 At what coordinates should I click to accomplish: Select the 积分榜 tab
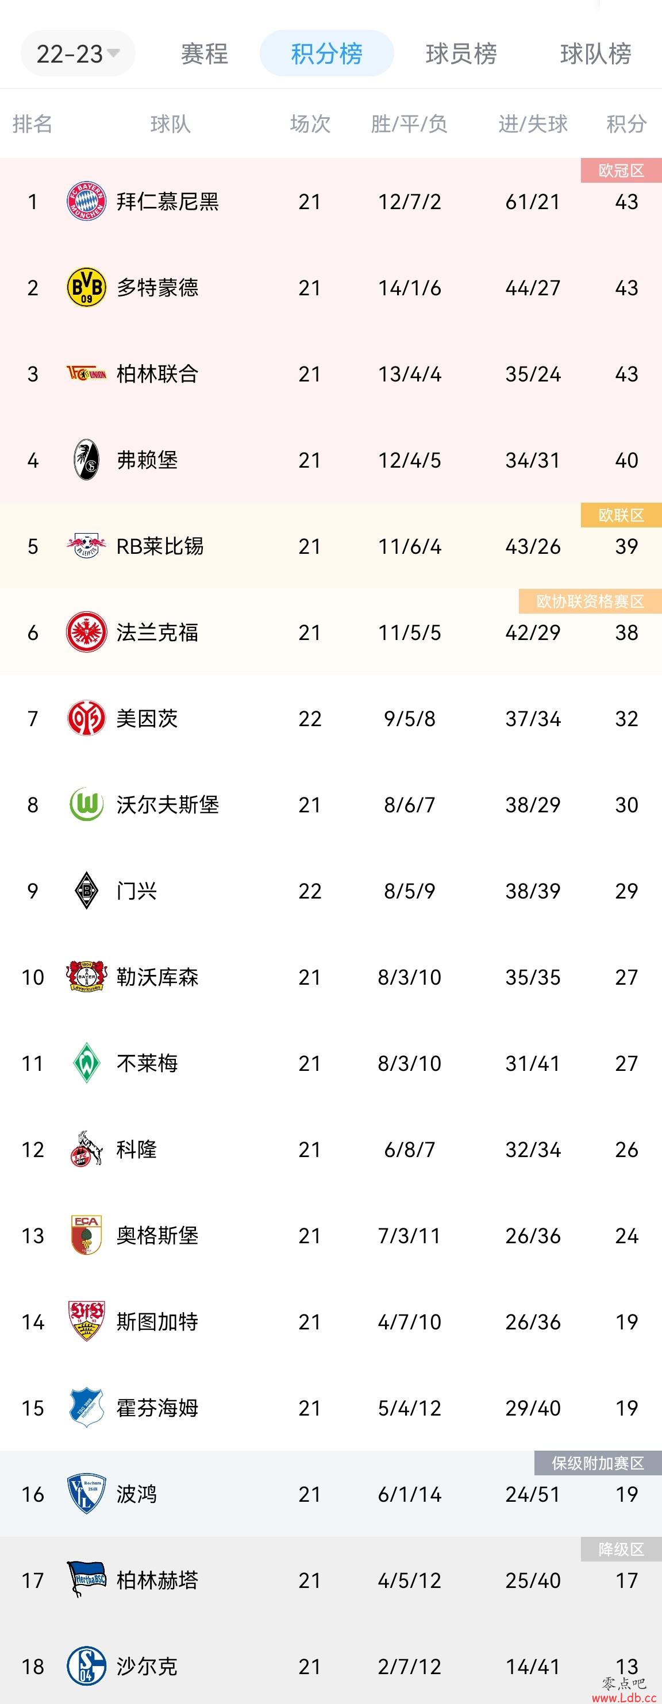click(x=327, y=53)
